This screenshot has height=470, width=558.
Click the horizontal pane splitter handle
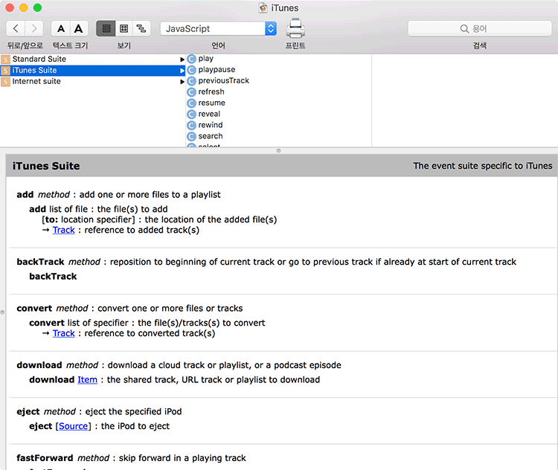coord(279,151)
